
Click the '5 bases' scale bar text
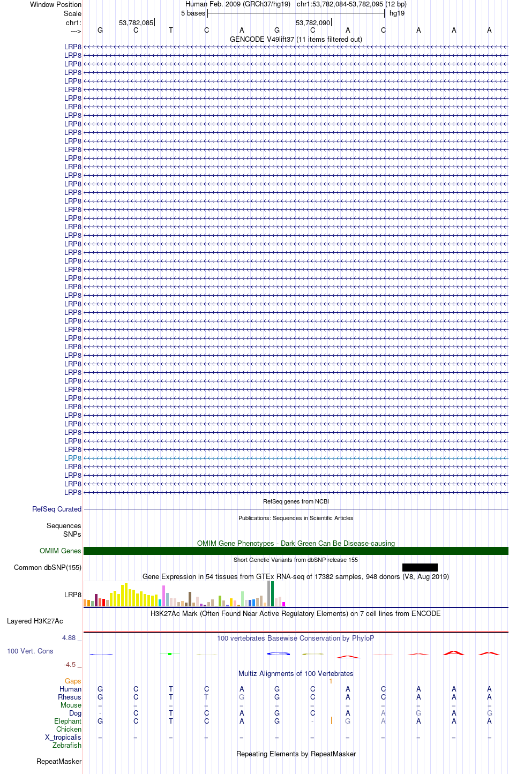point(193,13)
